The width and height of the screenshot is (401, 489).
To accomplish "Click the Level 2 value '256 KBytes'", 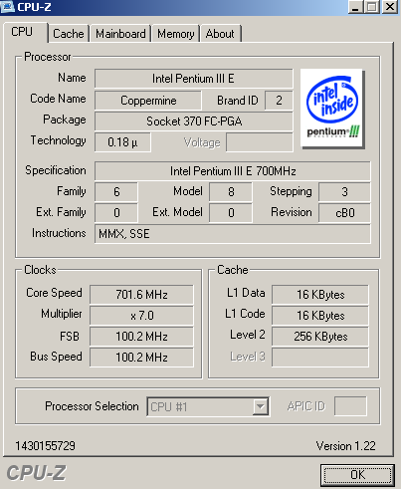I will click(320, 337).
